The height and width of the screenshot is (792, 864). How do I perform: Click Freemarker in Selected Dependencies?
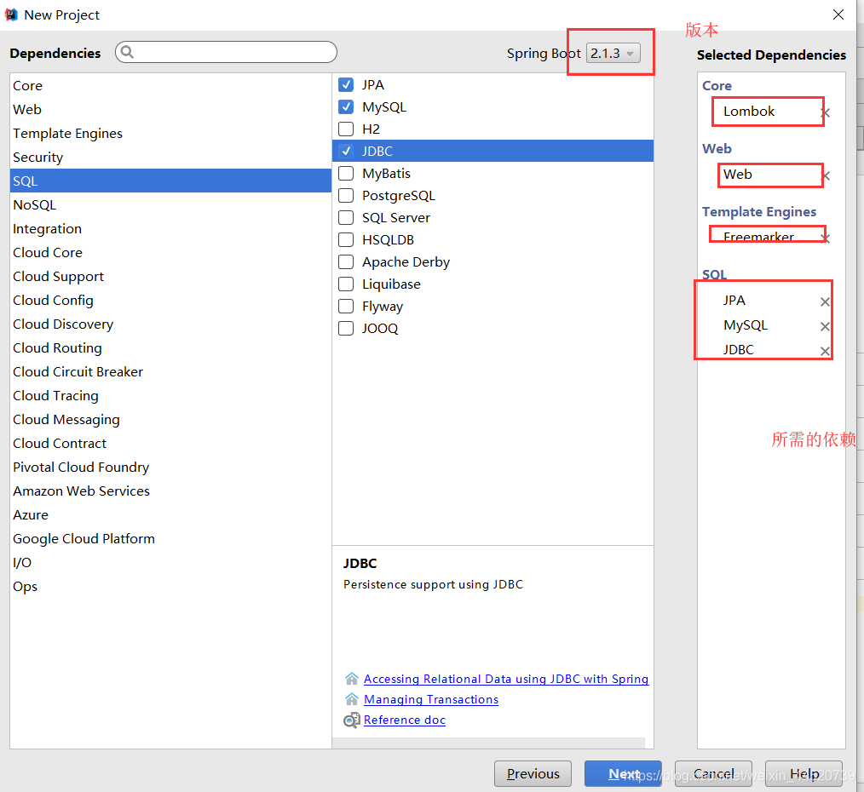click(758, 237)
